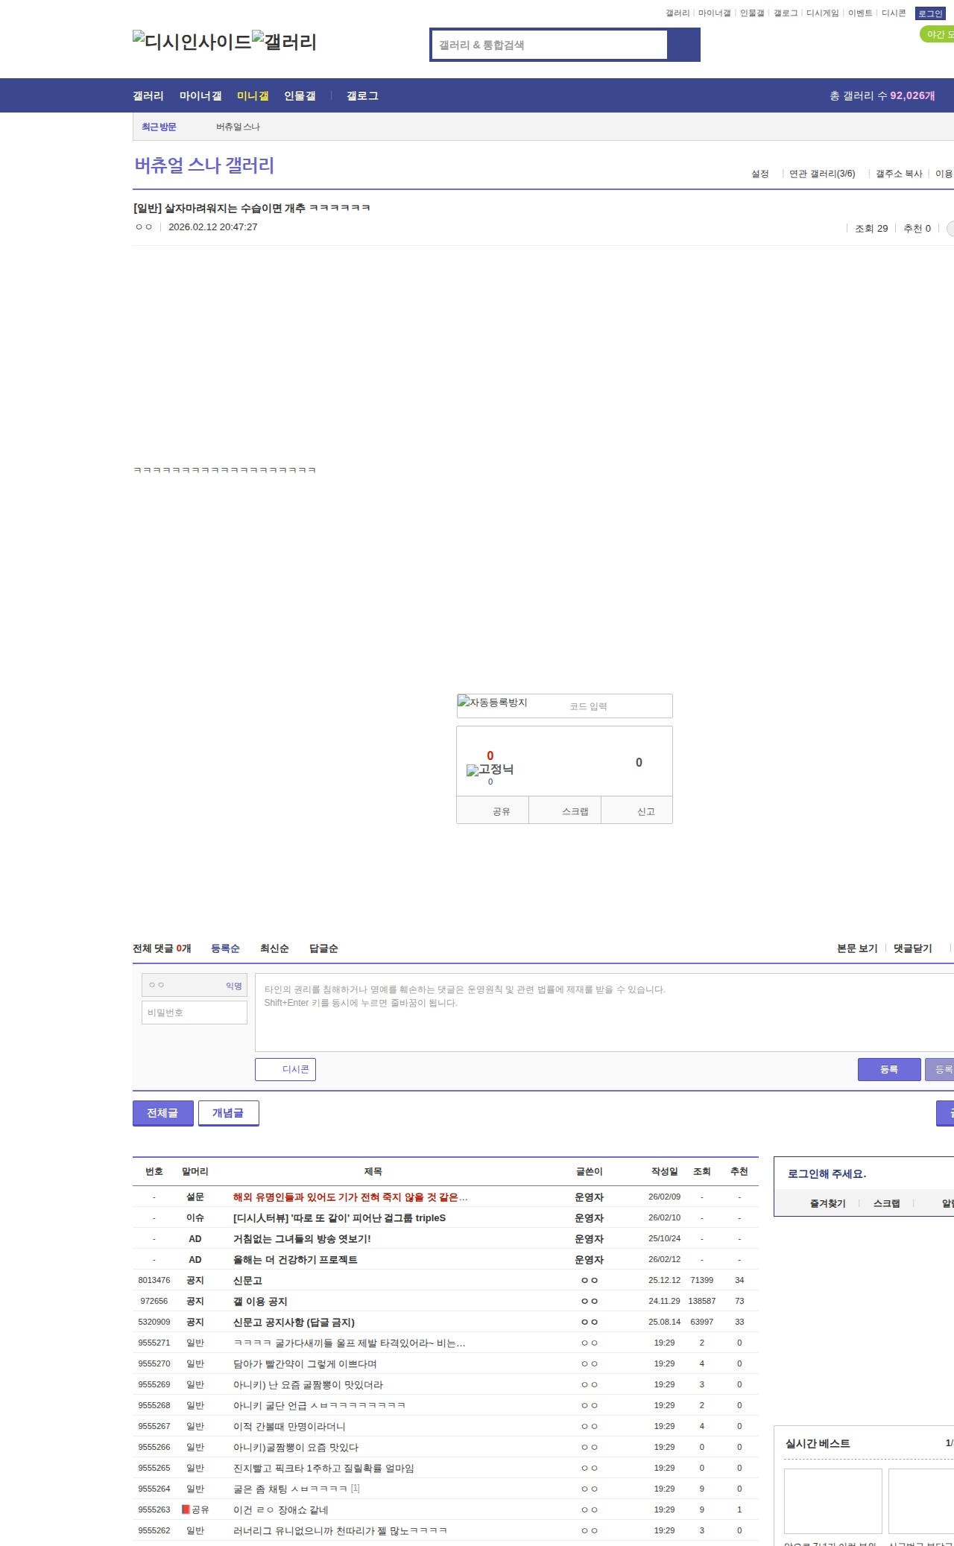Click 버츄얼 스나 in recent visits bar
The image size is (954, 1546).
tap(238, 127)
